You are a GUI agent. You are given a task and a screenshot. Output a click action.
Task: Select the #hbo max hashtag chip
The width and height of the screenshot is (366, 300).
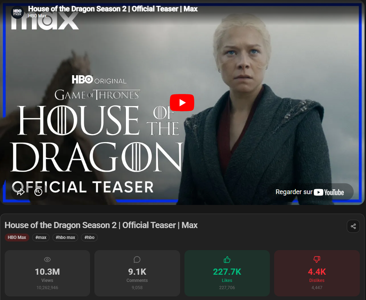pos(65,237)
